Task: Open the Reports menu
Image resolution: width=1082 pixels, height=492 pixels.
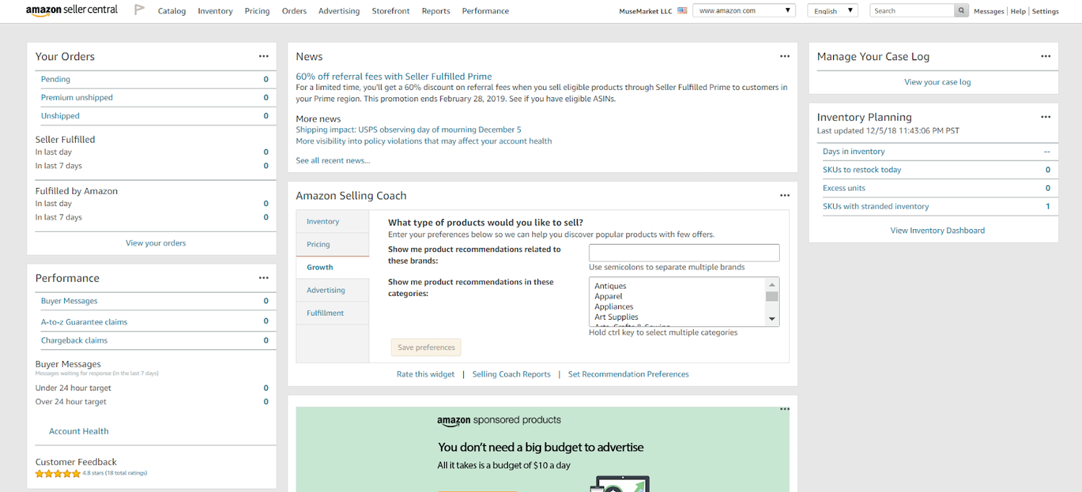Action: 436,11
